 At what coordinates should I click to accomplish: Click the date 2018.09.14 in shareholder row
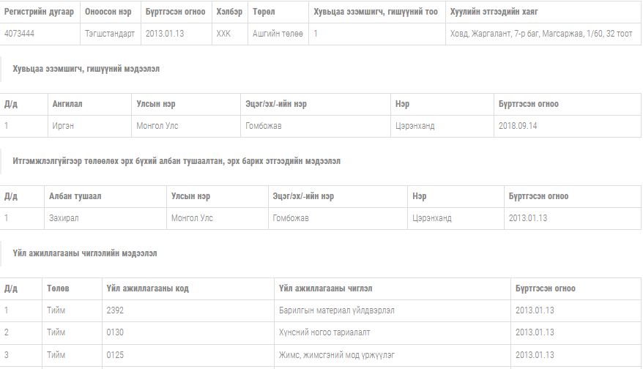pos(518,126)
